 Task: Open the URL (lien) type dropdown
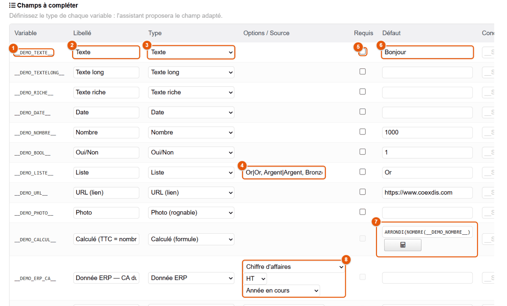click(x=191, y=193)
